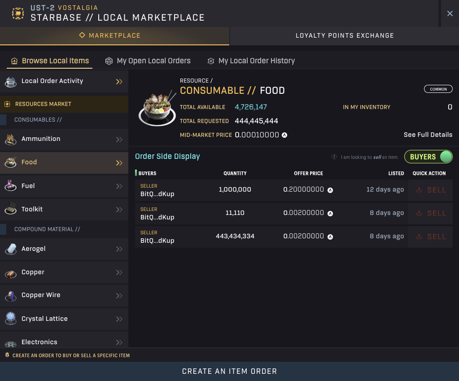Viewport: 459px width, 381px height.
Task: Select the Fuel item icon
Action: 12,186
